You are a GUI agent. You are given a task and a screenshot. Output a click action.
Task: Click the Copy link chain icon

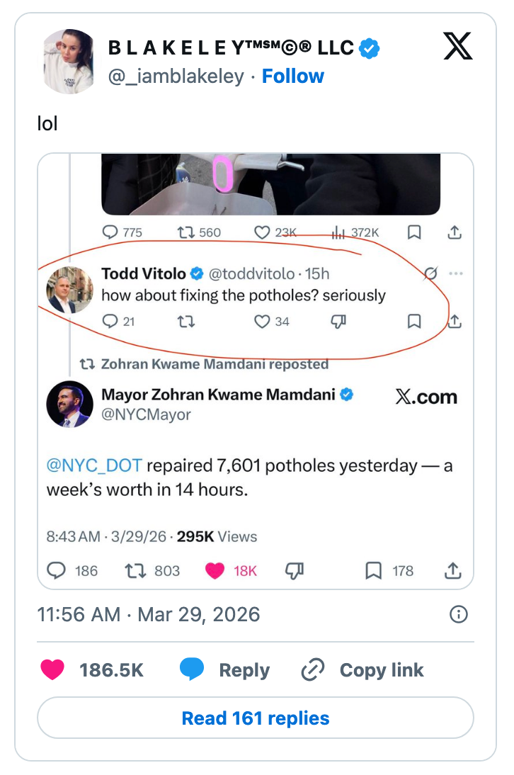(312, 670)
